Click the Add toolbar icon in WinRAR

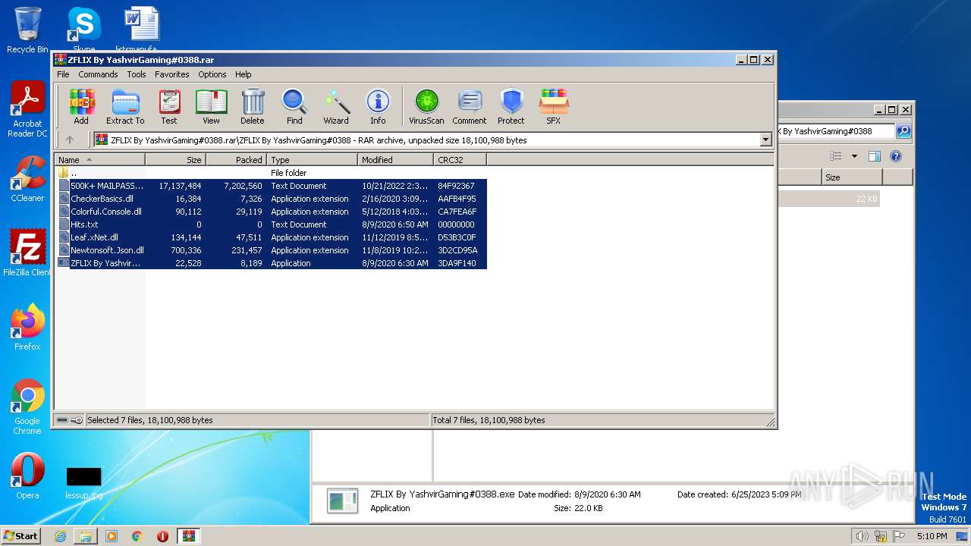(x=81, y=106)
